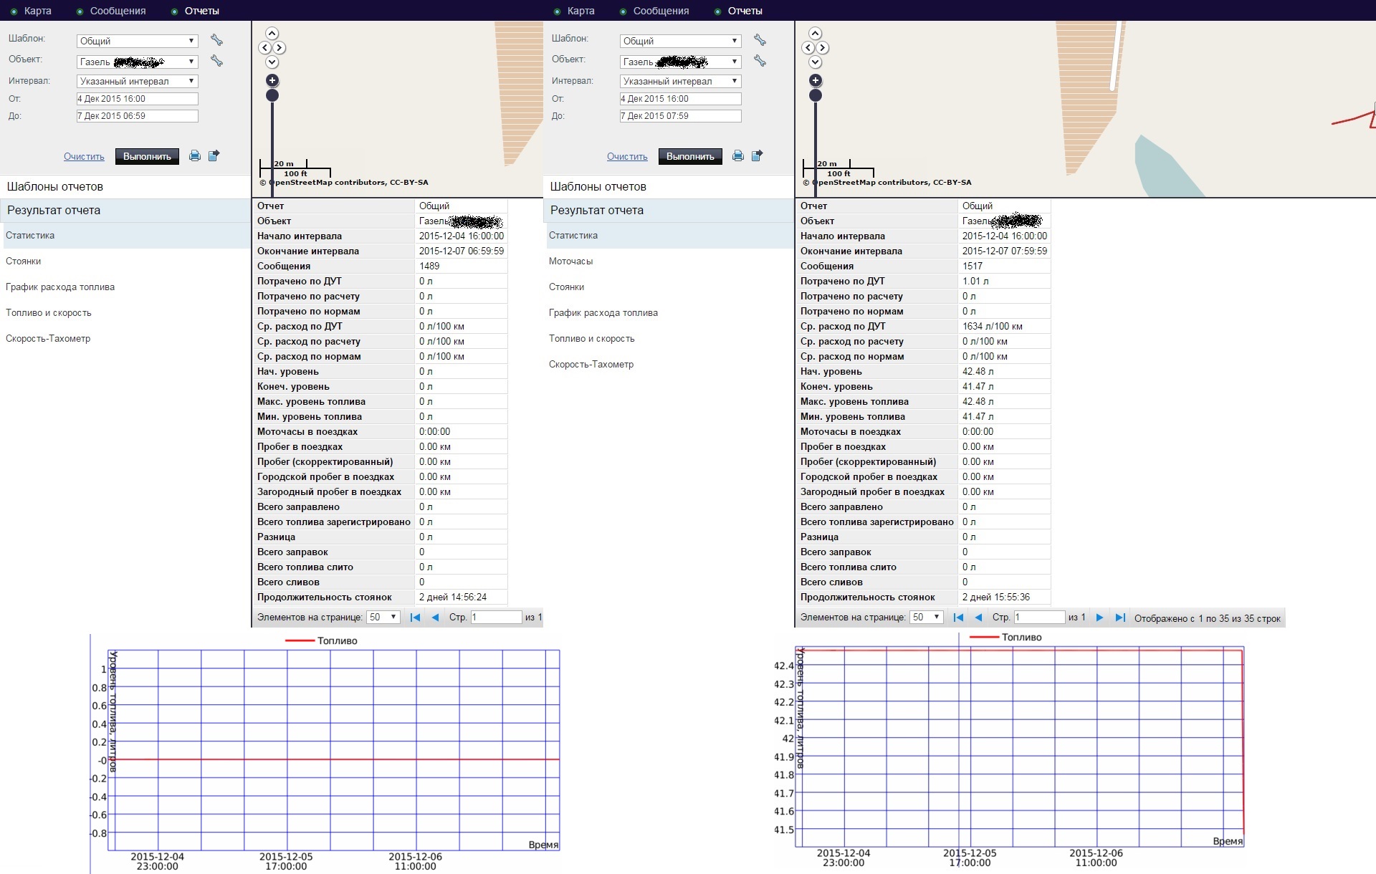1376x874 pixels.
Task: Click the print icon in left panel
Action: (194, 155)
